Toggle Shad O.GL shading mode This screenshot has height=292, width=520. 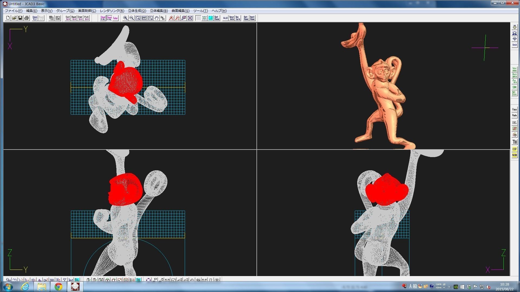(103, 18)
